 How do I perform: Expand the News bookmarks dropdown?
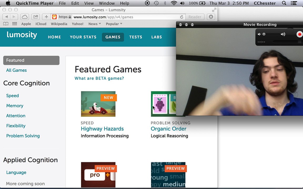click(x=95, y=24)
